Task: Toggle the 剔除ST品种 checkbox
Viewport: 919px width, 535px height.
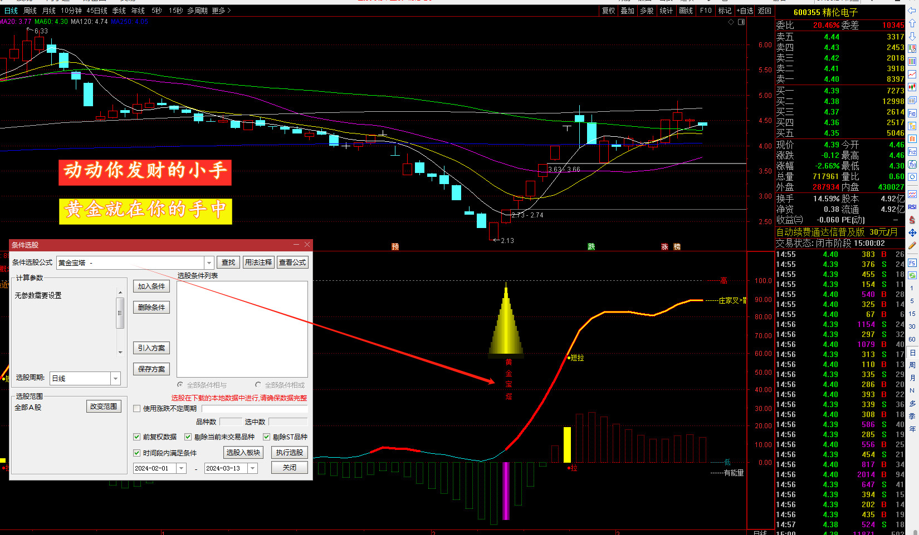Action: point(267,437)
